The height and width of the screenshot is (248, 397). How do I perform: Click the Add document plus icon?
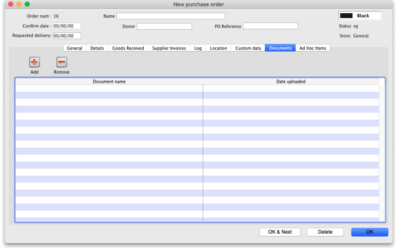35,63
